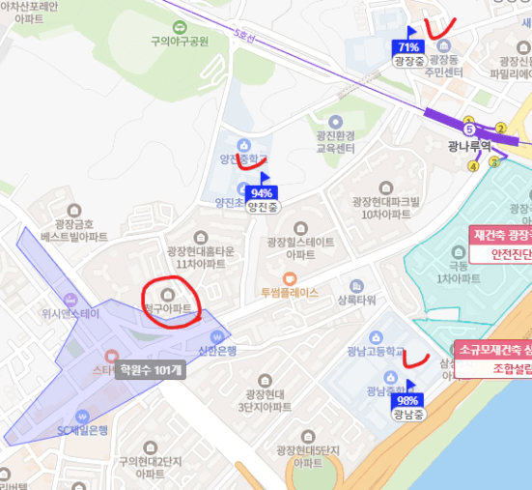Select the SC제일은행 bank icon
This screenshot has height=490, width=532.
[82, 417]
